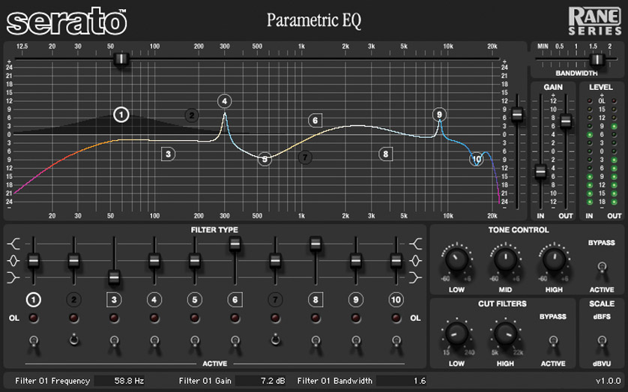Select filter node 4 on the EQ curve

click(225, 100)
